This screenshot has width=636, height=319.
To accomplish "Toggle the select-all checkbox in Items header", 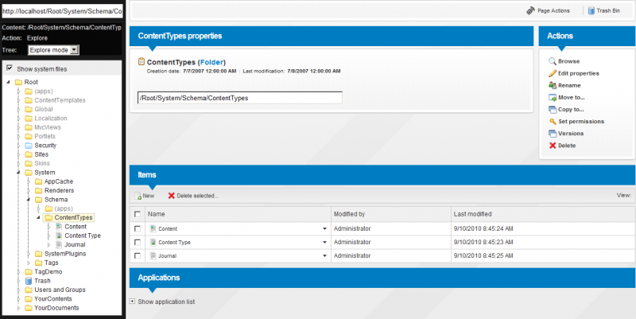I will [138, 214].
